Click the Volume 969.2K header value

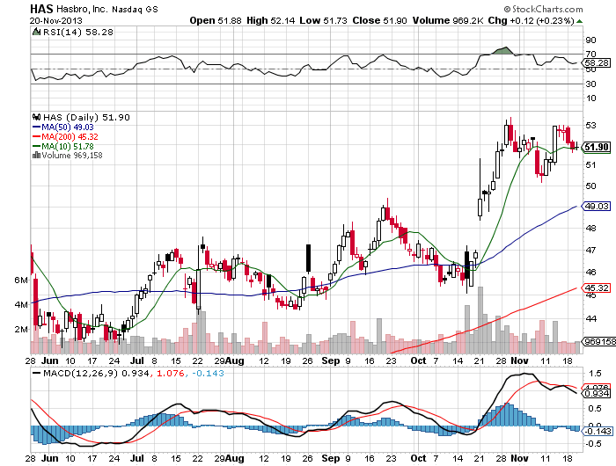click(x=448, y=20)
